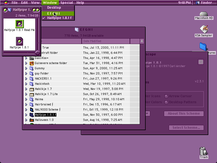Select the Macintosh HD disk icon
This screenshot has height=163, width=217.
(204, 14)
